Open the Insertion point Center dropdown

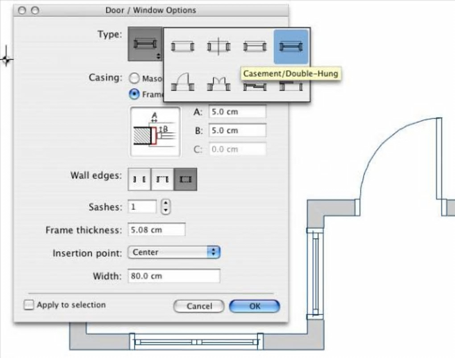click(174, 252)
